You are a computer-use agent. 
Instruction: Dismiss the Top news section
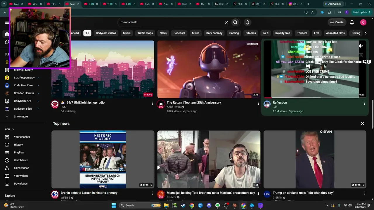point(363,124)
